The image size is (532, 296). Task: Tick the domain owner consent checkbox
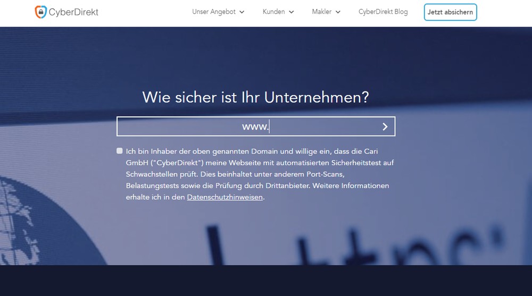[x=120, y=151]
